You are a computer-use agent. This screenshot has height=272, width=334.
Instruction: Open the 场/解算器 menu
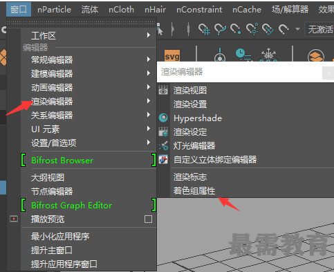tap(290, 10)
